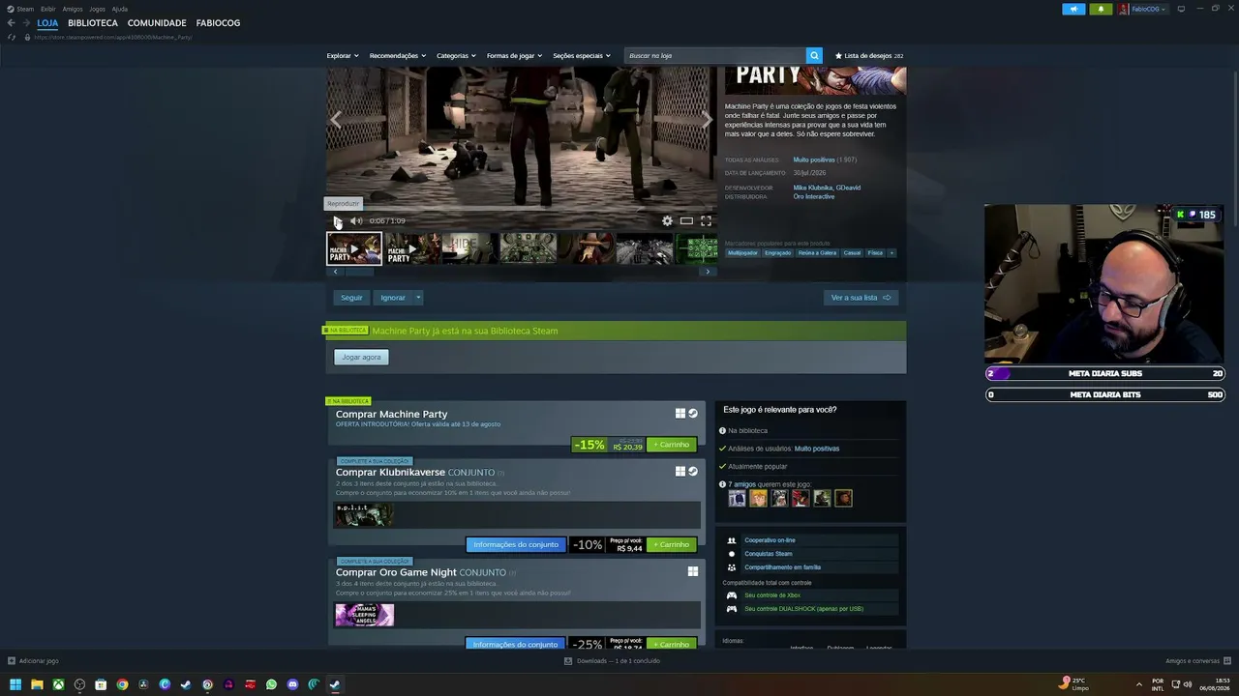Open video settings gear icon
The height and width of the screenshot is (696, 1239).
[x=667, y=220]
